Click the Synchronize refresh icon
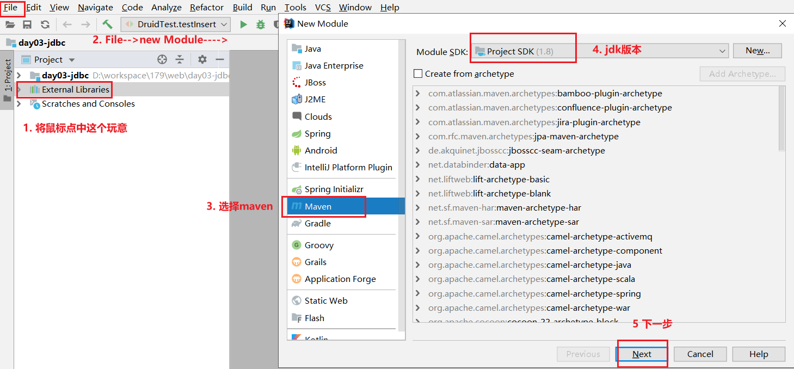The image size is (794, 369). coord(45,24)
